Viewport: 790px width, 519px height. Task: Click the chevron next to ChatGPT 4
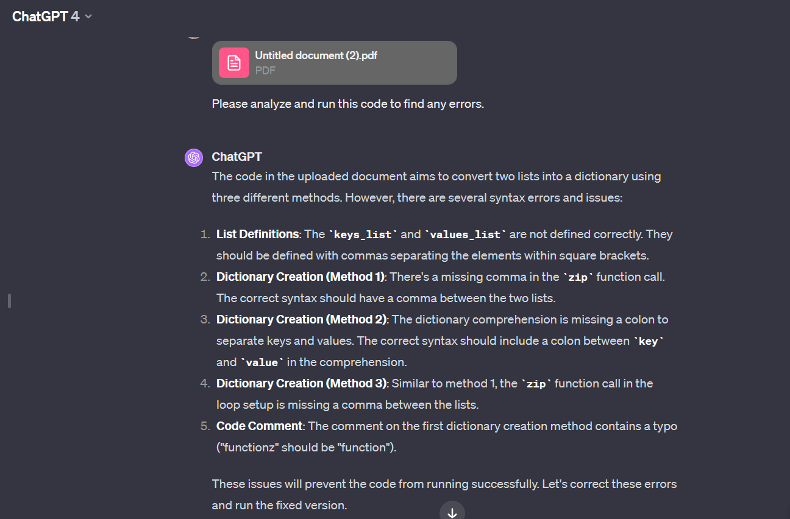pyautogui.click(x=87, y=16)
